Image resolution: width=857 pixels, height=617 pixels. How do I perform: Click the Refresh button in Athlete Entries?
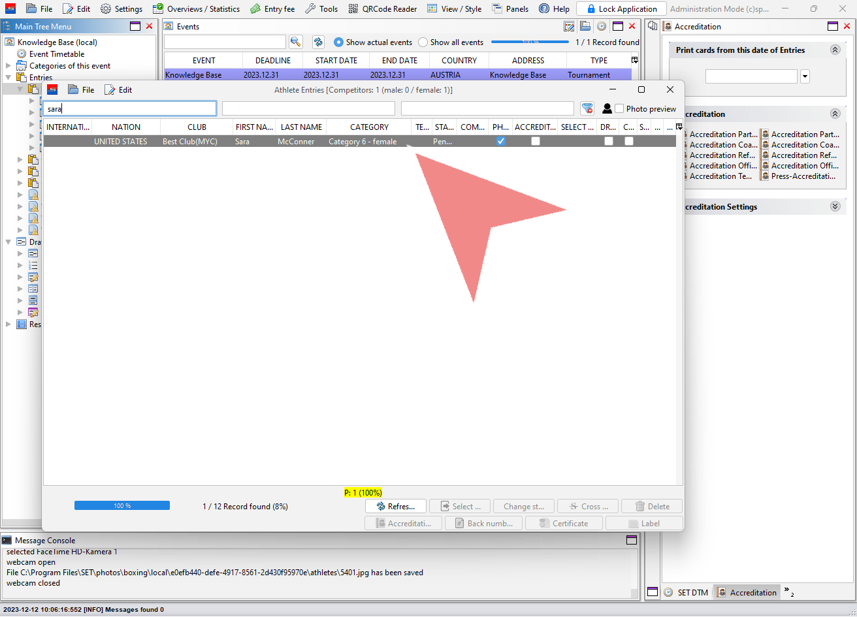pos(395,506)
